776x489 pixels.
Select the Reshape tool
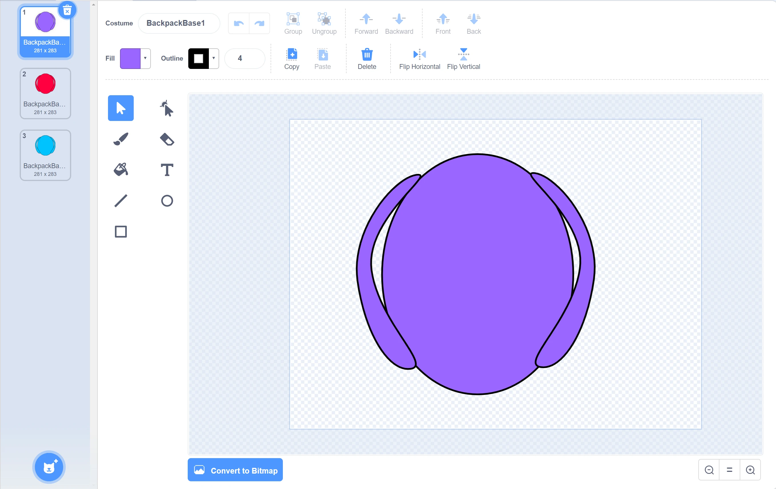click(x=167, y=108)
